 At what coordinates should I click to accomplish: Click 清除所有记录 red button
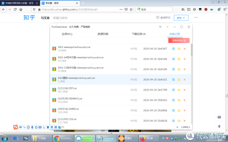coord(179,40)
